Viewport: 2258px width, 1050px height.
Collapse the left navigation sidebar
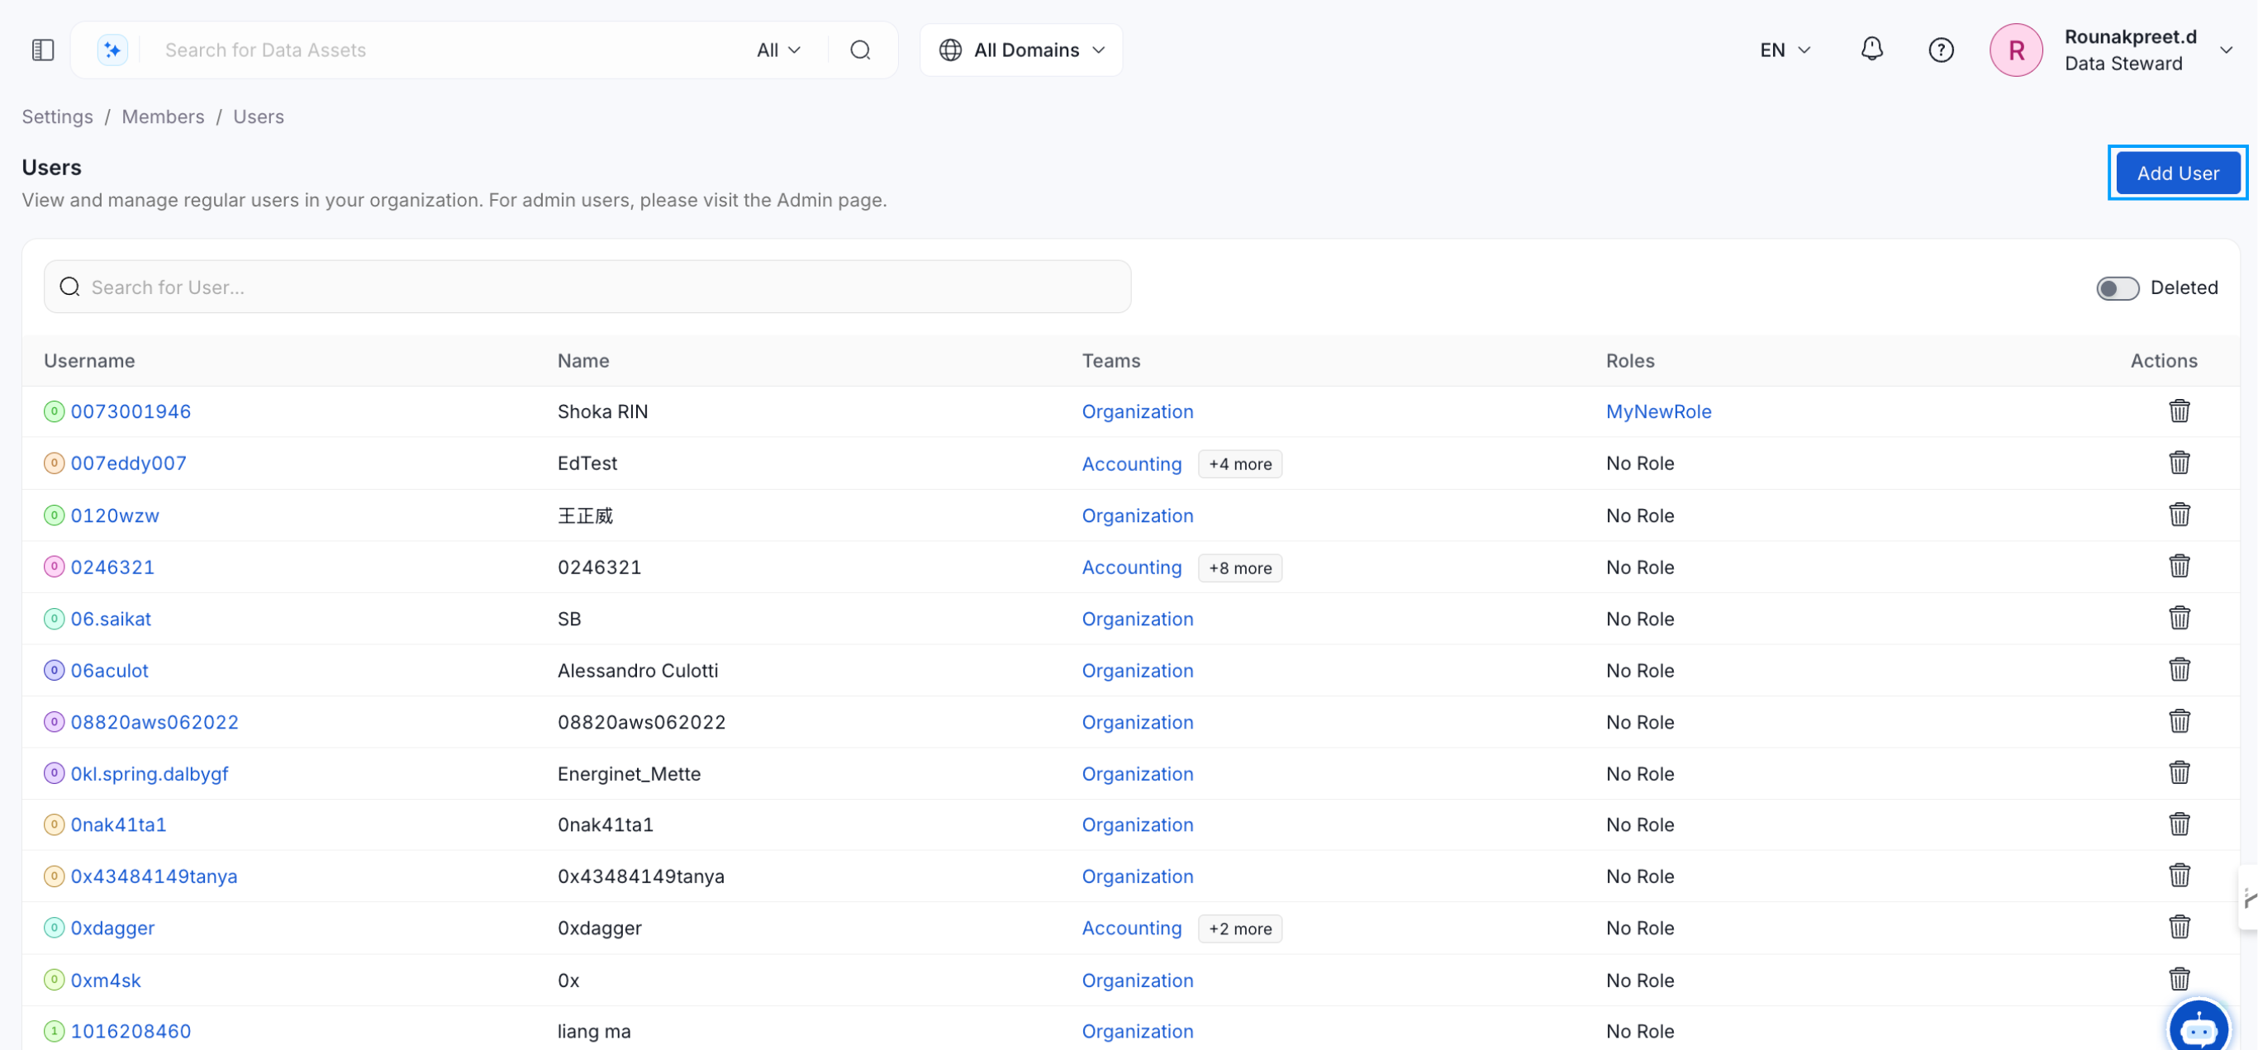(42, 49)
